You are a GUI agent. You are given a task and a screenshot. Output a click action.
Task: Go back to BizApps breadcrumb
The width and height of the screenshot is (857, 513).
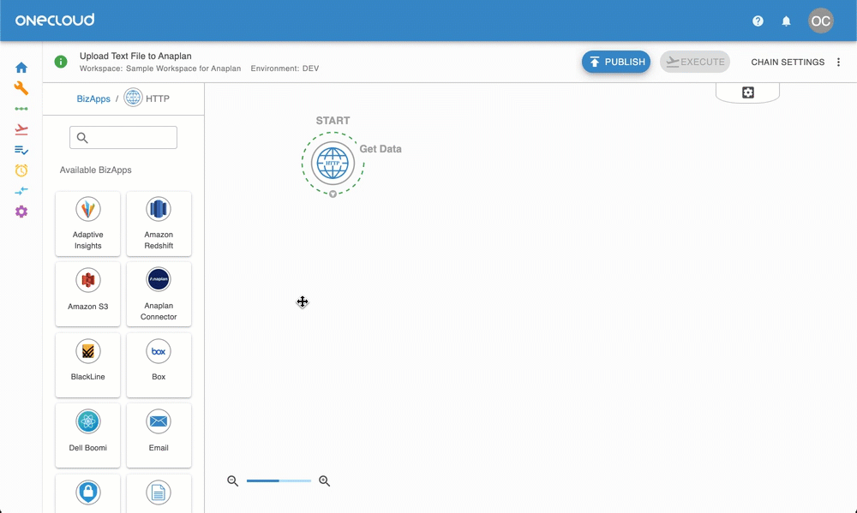pos(93,98)
